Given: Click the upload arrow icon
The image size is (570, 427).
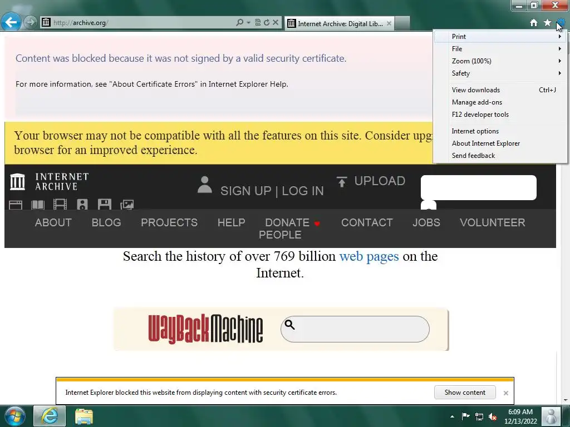Looking at the screenshot, I should (341, 182).
